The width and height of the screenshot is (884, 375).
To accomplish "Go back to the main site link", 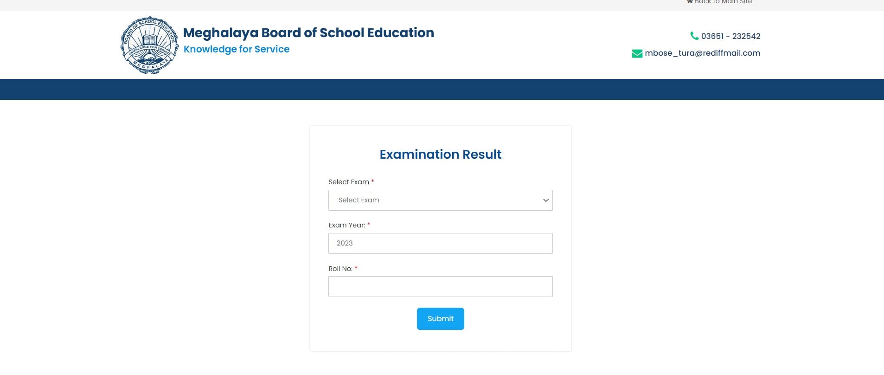I will (x=723, y=2).
